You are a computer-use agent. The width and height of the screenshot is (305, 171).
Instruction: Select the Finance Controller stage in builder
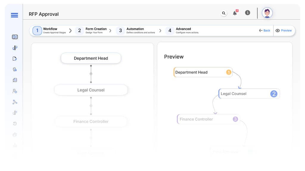coord(91,121)
